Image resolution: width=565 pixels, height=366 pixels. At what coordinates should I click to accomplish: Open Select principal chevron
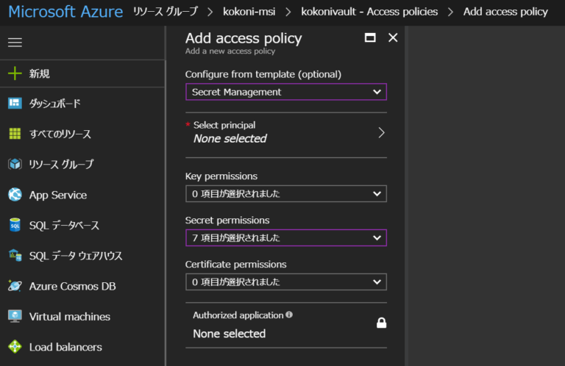(x=381, y=133)
